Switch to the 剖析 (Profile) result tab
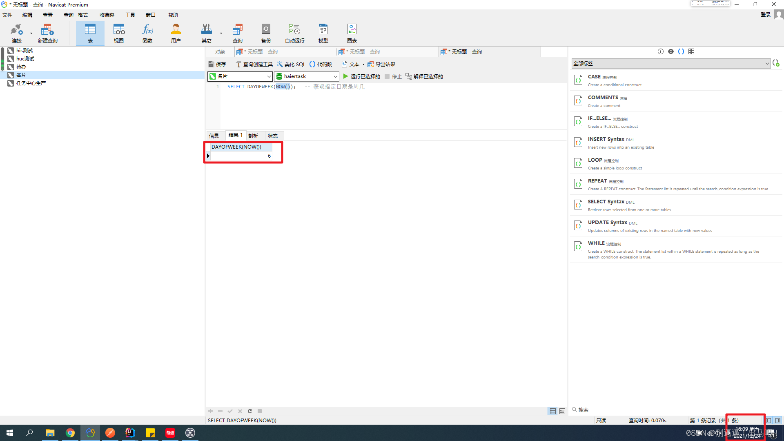Viewport: 784px width, 441px height. (x=253, y=136)
